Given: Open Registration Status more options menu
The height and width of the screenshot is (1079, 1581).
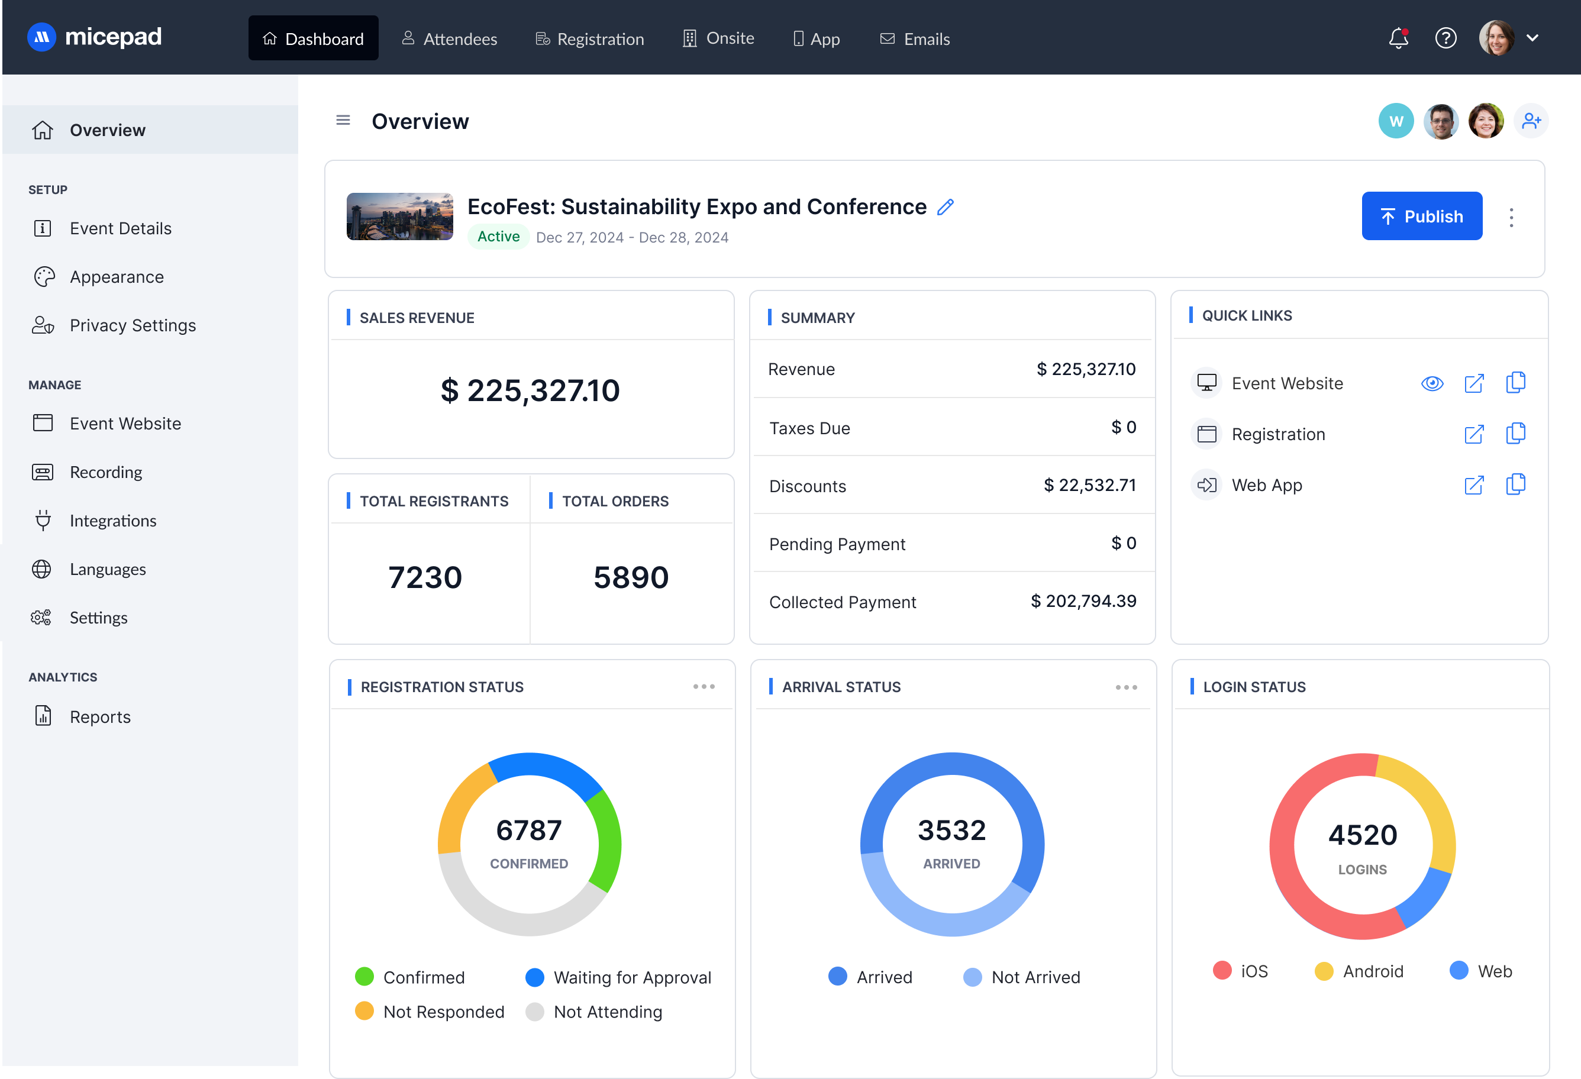Looking at the screenshot, I should click(704, 686).
